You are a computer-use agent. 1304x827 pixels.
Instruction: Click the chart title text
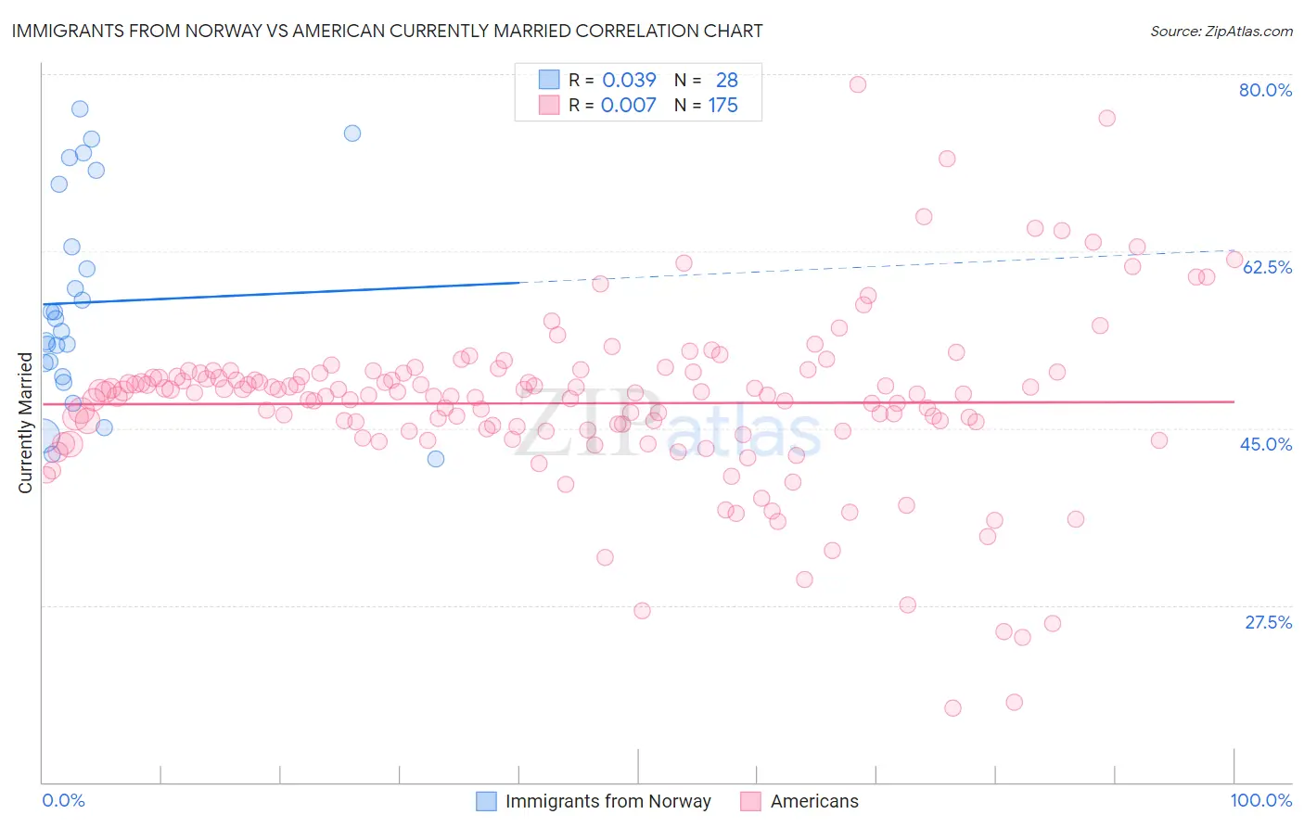[x=388, y=31]
